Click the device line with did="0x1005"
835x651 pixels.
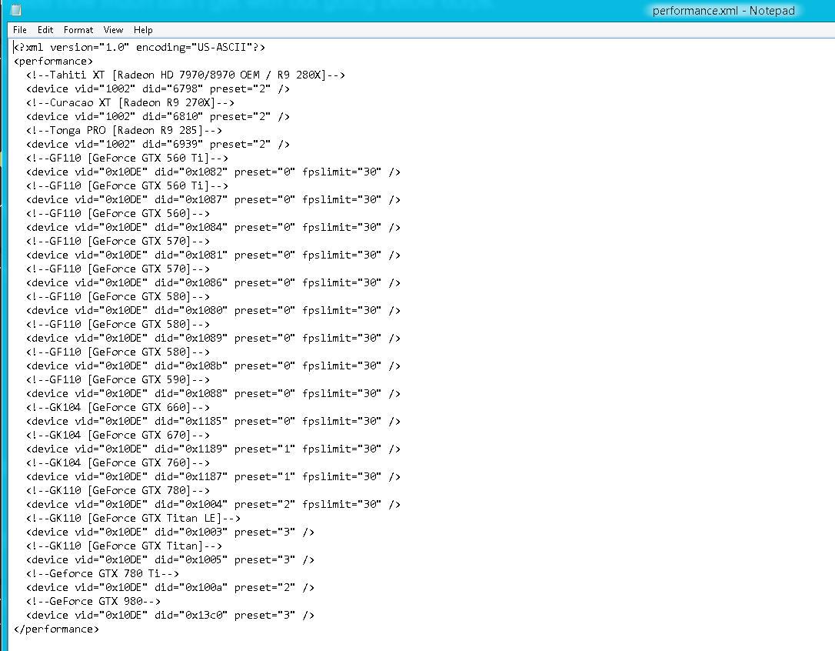coord(170,560)
